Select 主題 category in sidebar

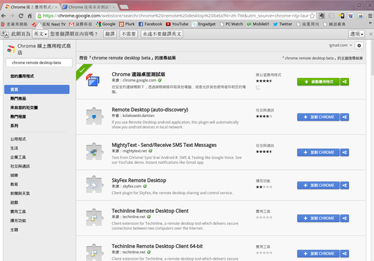click(14, 229)
